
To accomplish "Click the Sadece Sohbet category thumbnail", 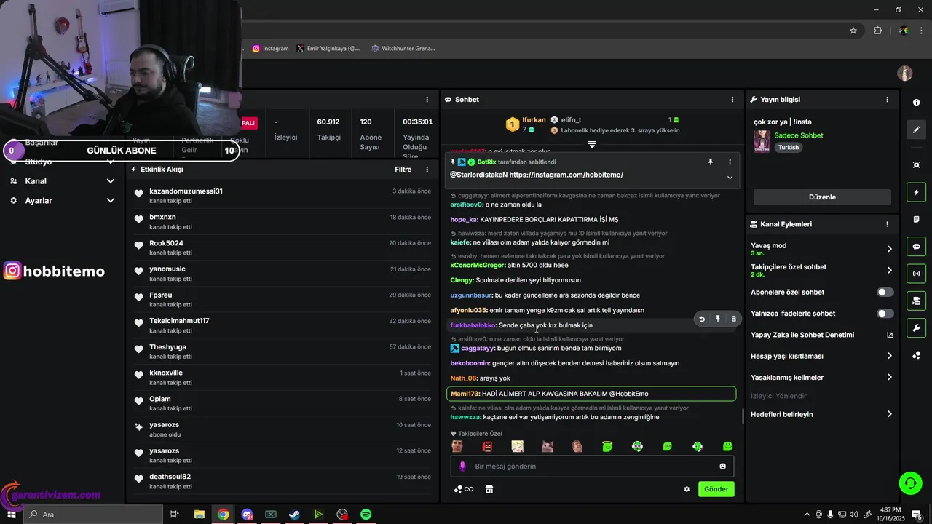I will click(762, 141).
